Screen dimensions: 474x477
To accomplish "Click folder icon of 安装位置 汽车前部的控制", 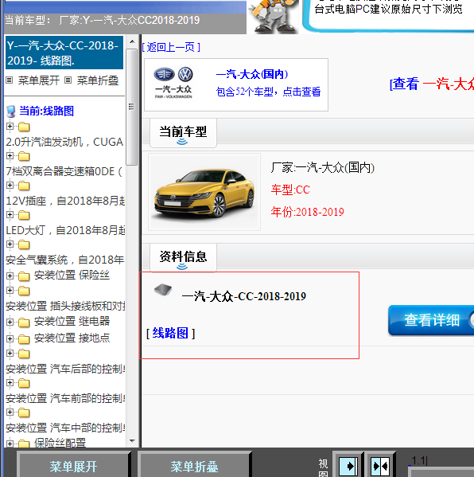I will (x=24, y=383).
